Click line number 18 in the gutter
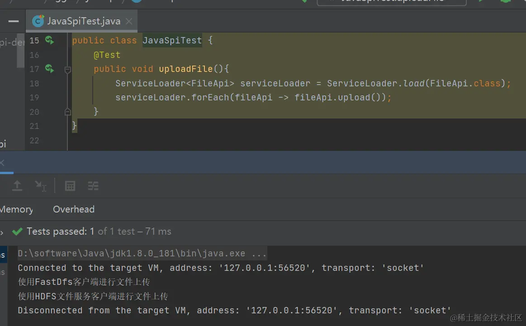Screen dimensions: 526x326 34,84
